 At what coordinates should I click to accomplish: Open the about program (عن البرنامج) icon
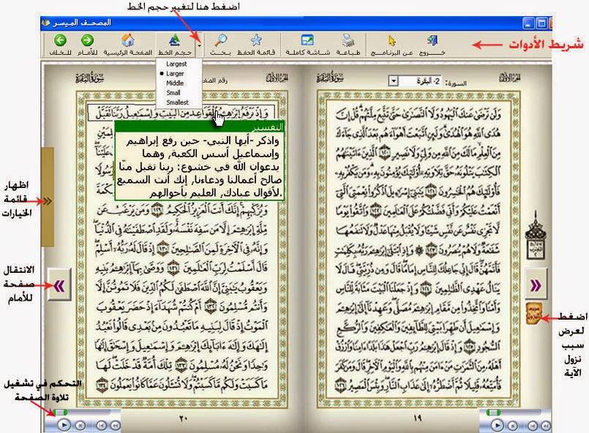(391, 40)
